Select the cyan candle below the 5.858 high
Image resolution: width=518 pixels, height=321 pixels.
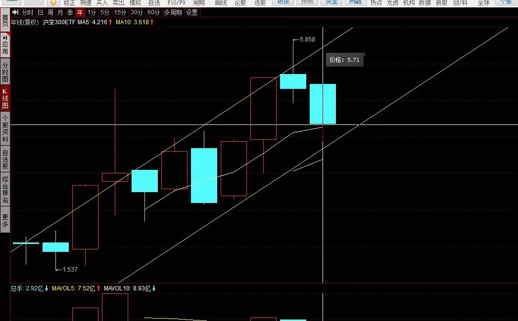(293, 81)
